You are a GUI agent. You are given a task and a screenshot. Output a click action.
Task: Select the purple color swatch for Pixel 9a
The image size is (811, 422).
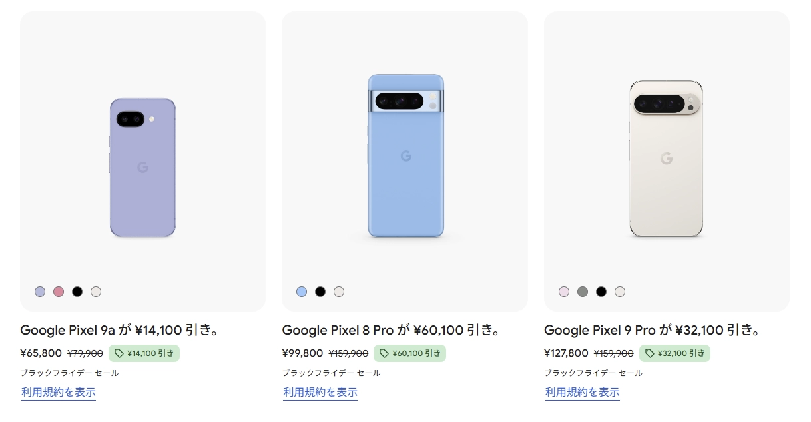point(40,292)
